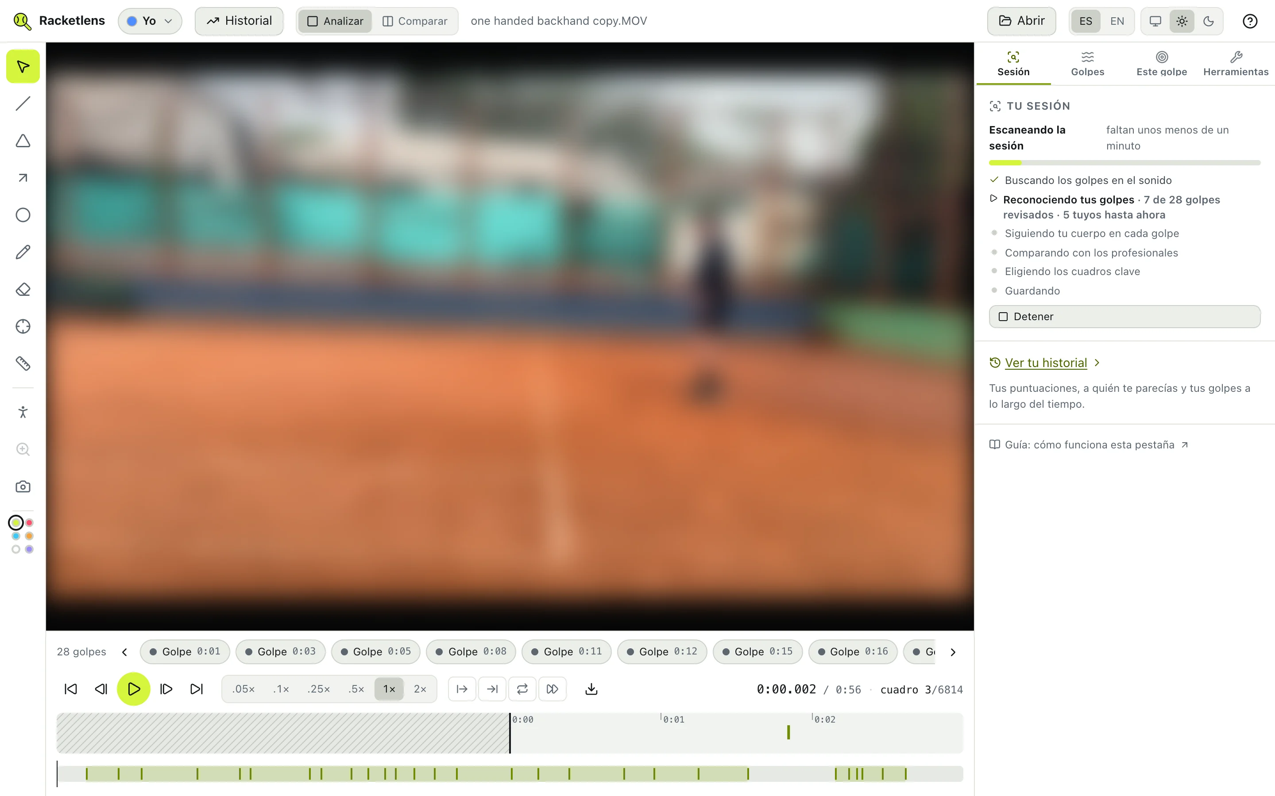Open the guide link for this tab
This screenshot has height=796, width=1275.
tap(1089, 445)
